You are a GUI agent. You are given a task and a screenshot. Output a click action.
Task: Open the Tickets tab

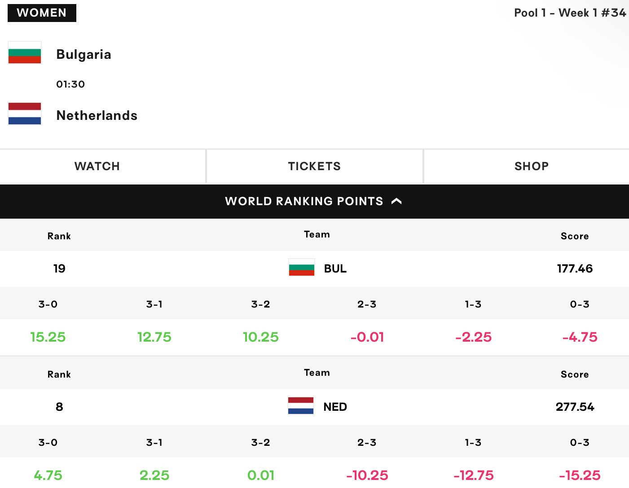[x=314, y=166]
